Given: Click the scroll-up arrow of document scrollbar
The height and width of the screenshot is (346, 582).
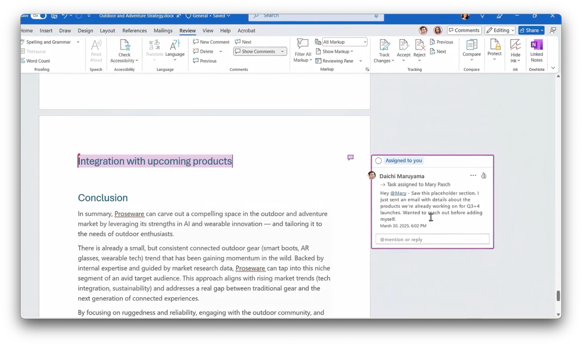Looking at the screenshot, I should [558, 76].
